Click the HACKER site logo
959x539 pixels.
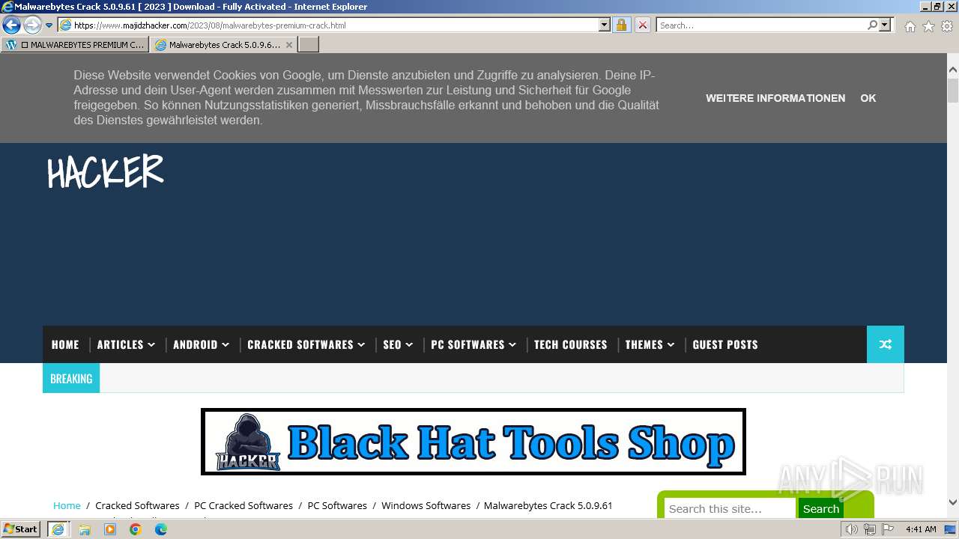point(105,172)
